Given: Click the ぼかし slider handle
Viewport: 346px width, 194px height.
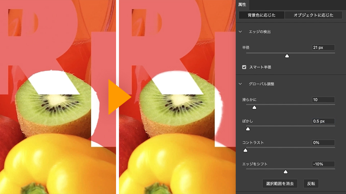Looking at the screenshot, I should click(248, 129).
